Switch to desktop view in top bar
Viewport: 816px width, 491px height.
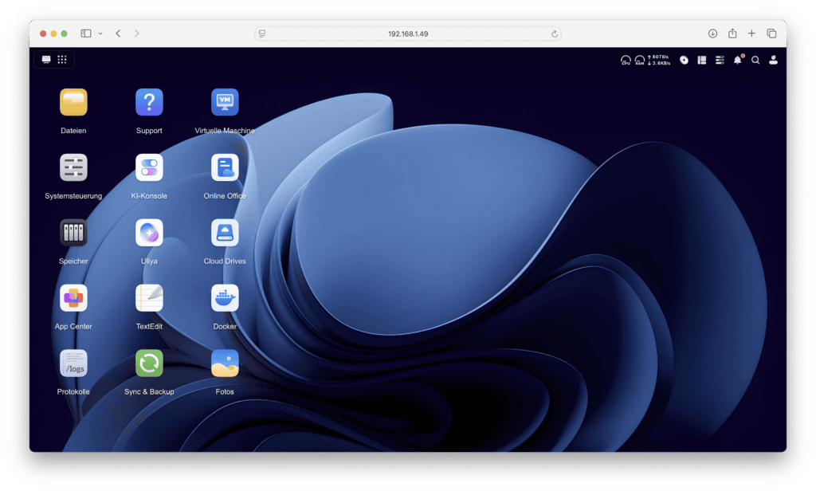point(46,60)
